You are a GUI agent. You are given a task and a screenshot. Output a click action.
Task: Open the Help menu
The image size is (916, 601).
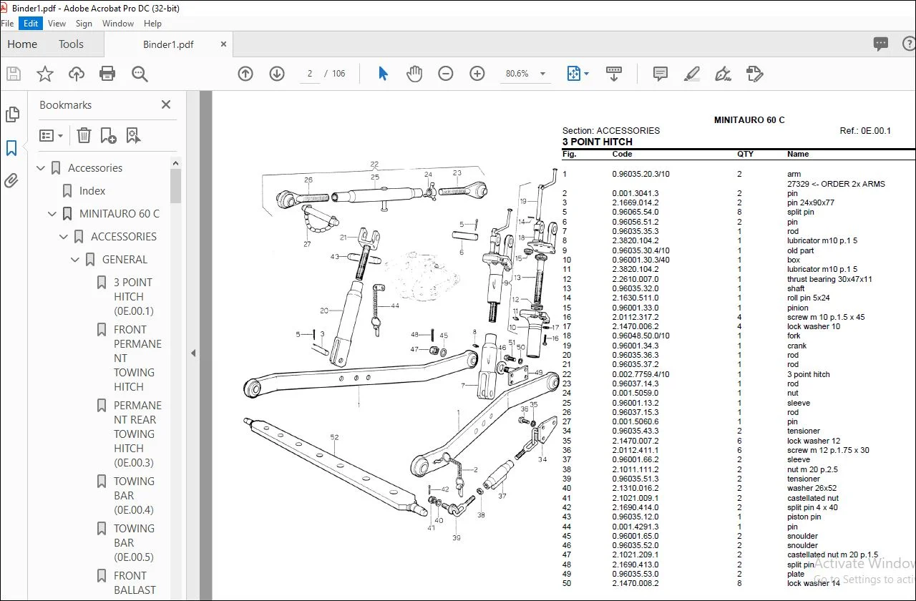point(153,23)
